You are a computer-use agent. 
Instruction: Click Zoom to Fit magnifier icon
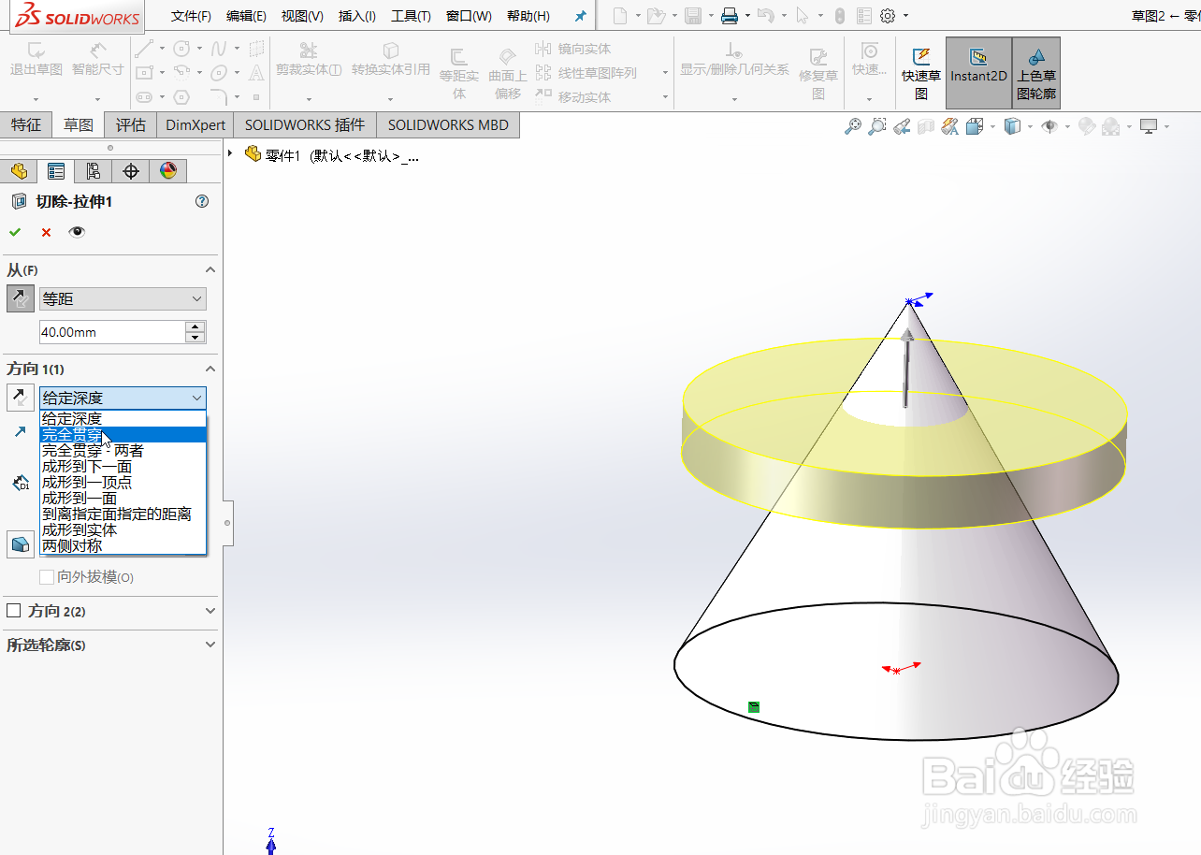pyautogui.click(x=852, y=126)
